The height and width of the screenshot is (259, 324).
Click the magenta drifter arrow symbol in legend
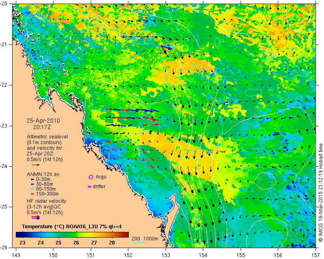[90, 187]
